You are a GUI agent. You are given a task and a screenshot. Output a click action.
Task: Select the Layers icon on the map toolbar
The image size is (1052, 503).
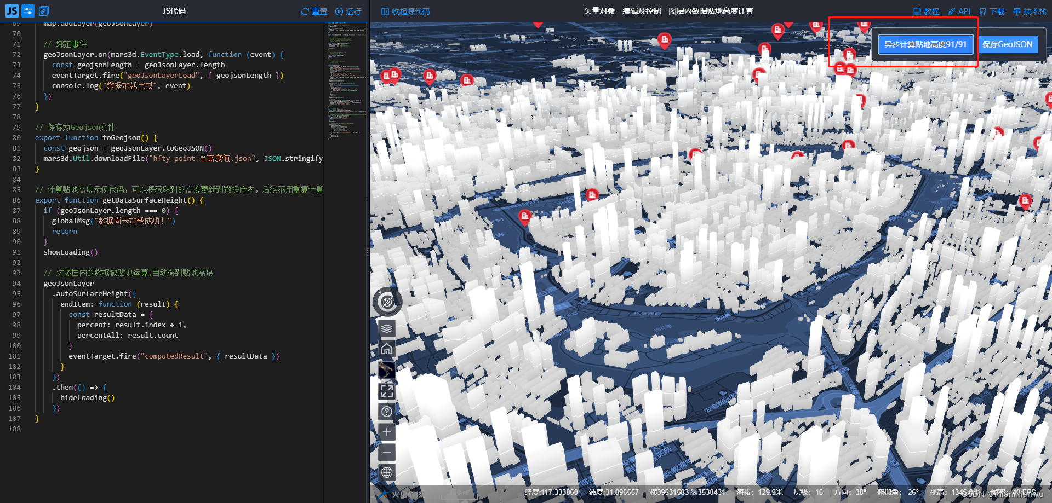tap(387, 328)
